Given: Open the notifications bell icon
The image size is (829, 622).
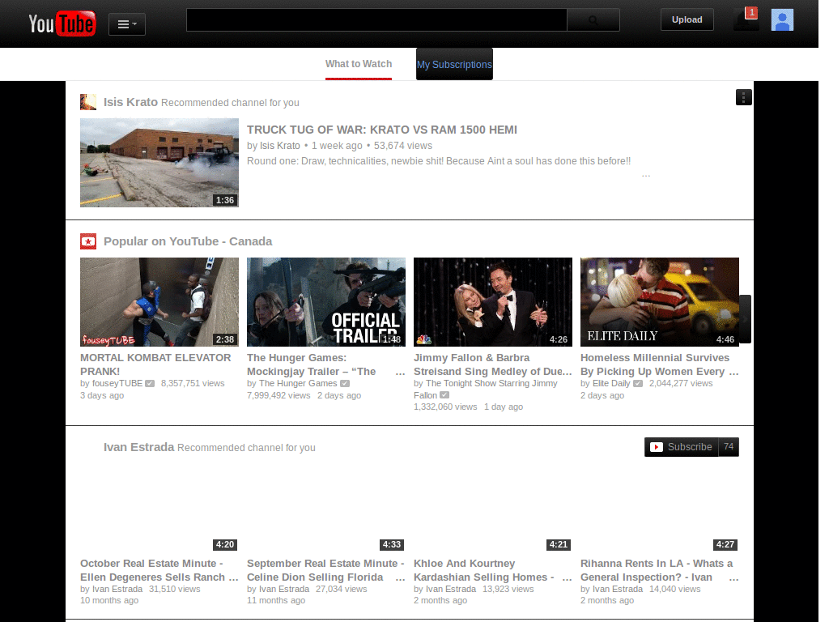Looking at the screenshot, I should point(746,19).
